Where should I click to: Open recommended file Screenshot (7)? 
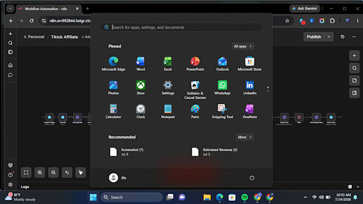pos(127,152)
